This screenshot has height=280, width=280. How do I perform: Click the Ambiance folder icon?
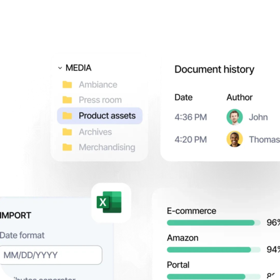point(67,85)
